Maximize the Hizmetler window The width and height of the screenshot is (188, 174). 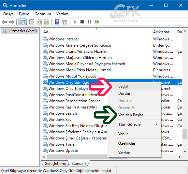coord(166,6)
